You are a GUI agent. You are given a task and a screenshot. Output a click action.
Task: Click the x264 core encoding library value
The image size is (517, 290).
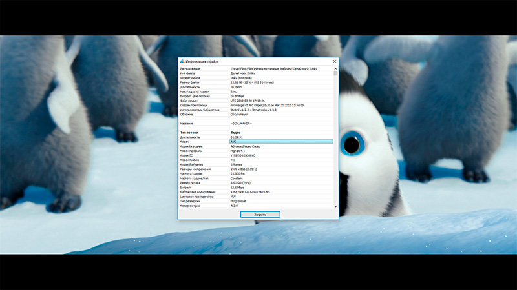(257, 191)
